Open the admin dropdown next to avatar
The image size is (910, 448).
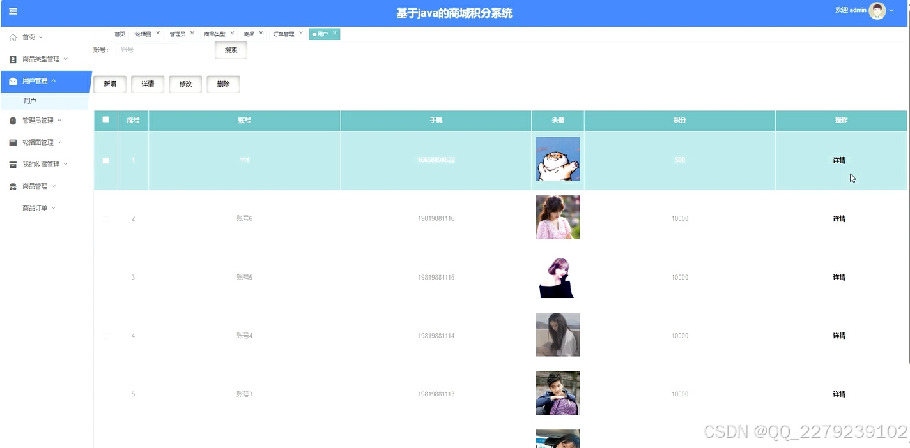tap(891, 10)
